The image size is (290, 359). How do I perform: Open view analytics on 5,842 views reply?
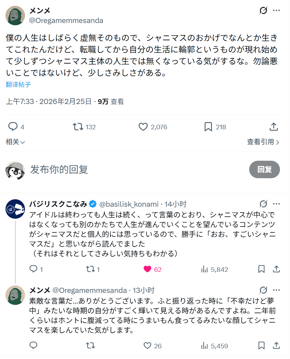204,269
